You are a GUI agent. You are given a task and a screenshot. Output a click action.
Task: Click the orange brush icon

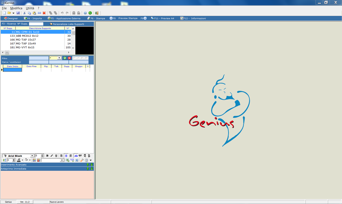pos(82,160)
